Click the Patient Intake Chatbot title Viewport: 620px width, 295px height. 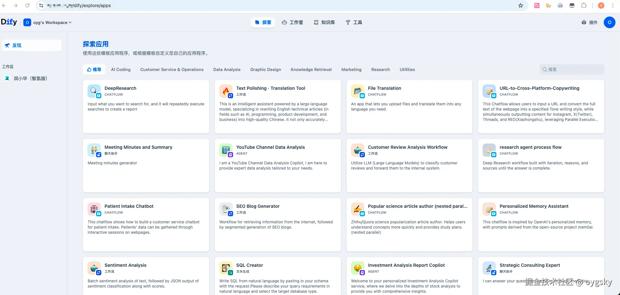click(x=129, y=206)
